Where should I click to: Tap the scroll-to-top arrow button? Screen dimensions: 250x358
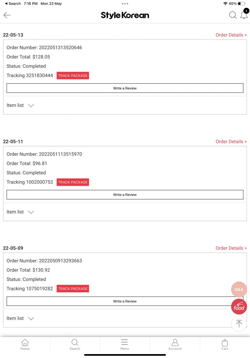click(239, 324)
